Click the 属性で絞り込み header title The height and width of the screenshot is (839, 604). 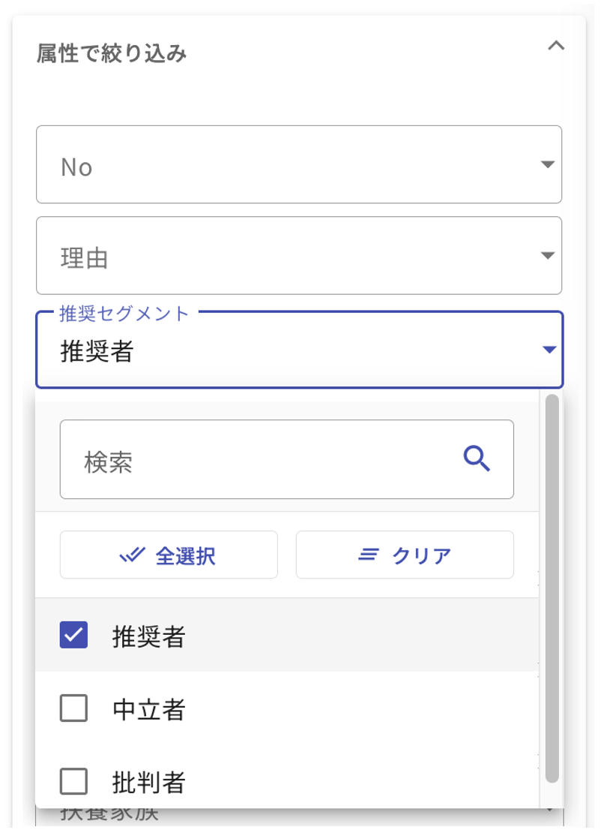112,54
